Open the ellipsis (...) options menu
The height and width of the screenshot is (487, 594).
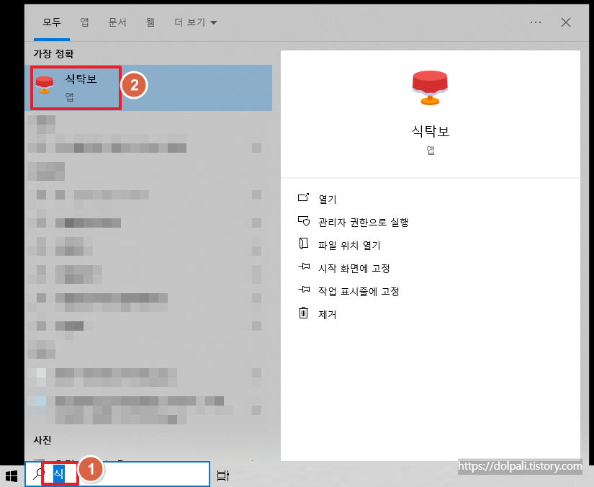click(535, 22)
